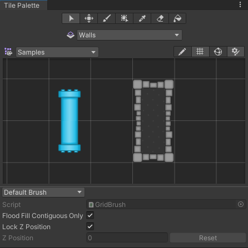Toggle palette grid visibility

200,52
